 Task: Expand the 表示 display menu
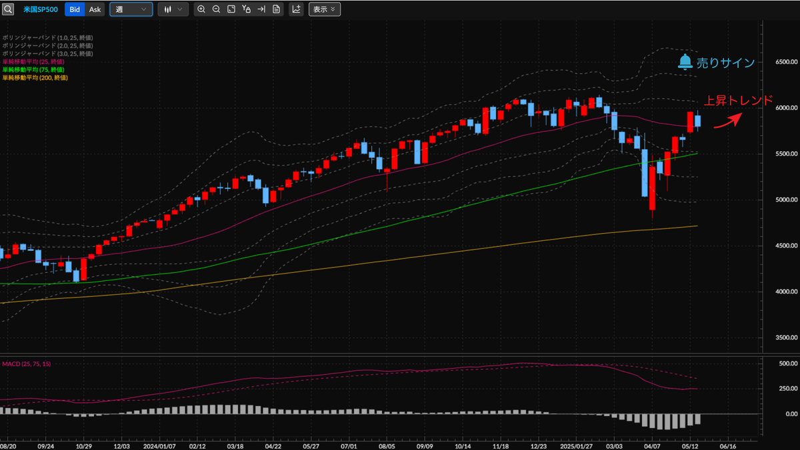pos(325,9)
